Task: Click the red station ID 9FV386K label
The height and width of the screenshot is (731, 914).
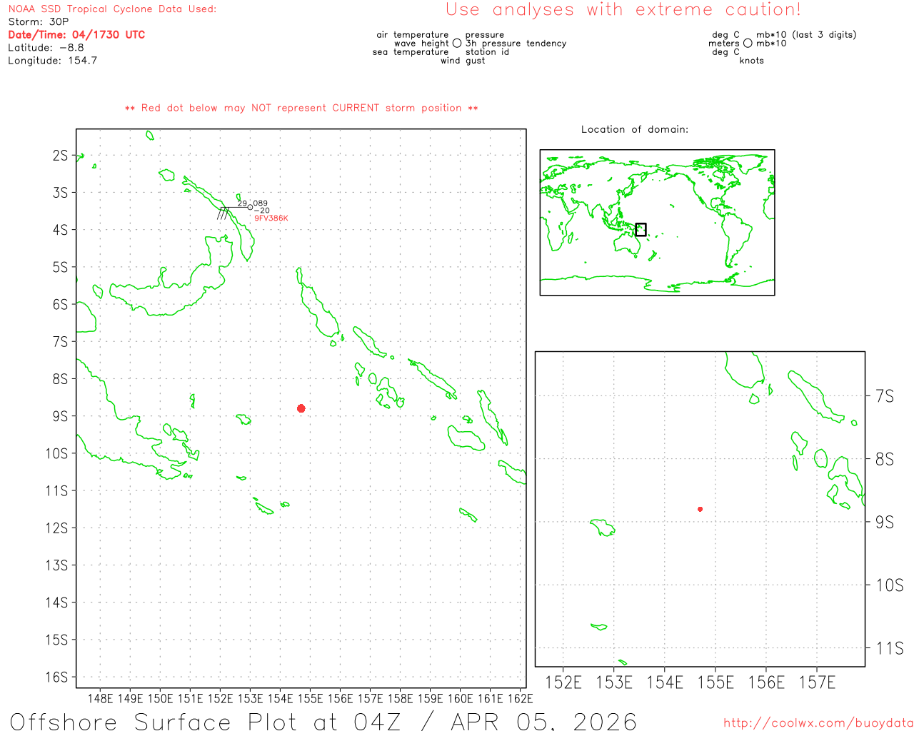Action: coord(271,218)
